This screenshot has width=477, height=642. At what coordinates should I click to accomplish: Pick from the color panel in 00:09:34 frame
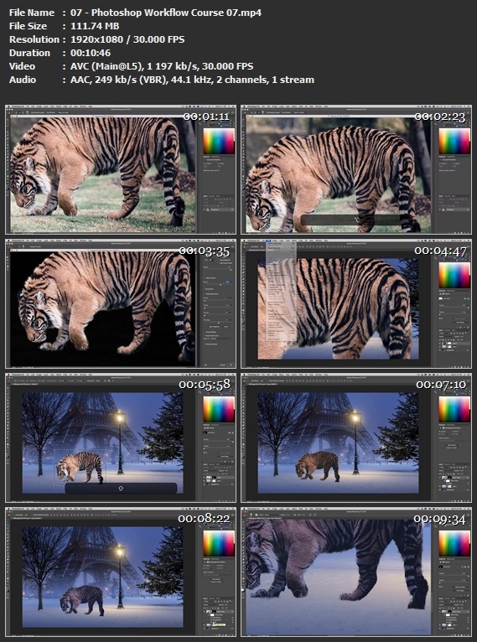[x=454, y=543]
